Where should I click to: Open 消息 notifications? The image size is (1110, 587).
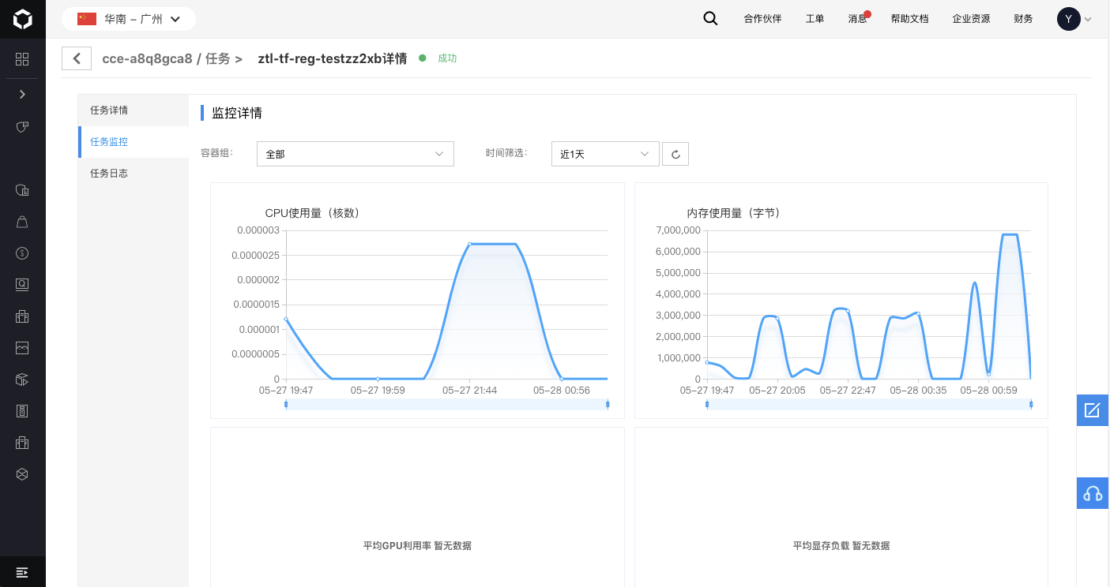coord(858,19)
